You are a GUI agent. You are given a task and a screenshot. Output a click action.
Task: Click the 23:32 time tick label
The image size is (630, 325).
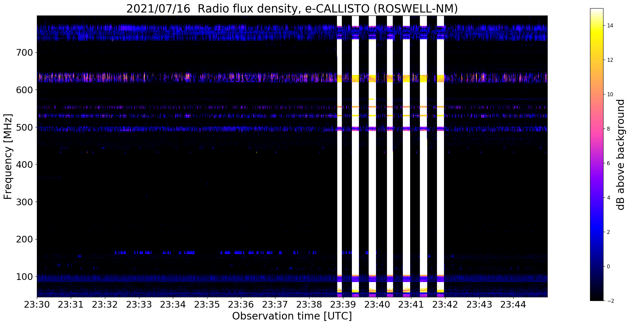pos(105,305)
